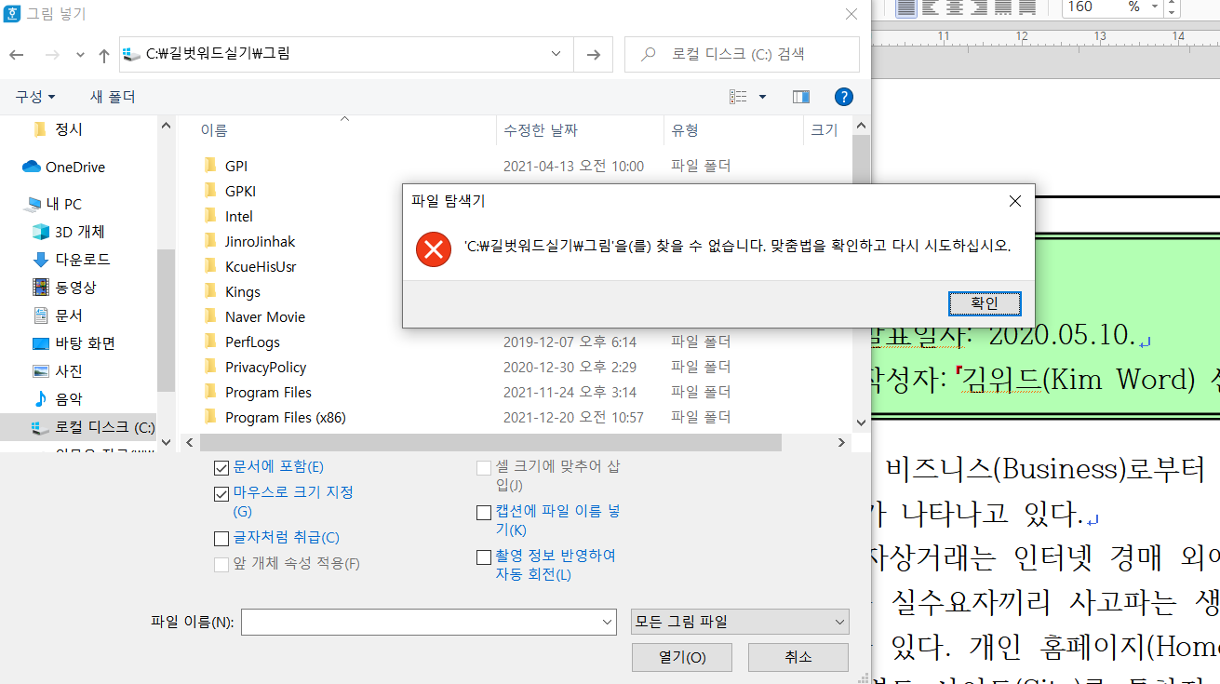The image size is (1220, 684).
Task: Click the view mode list icon
Action: pyautogui.click(x=738, y=97)
